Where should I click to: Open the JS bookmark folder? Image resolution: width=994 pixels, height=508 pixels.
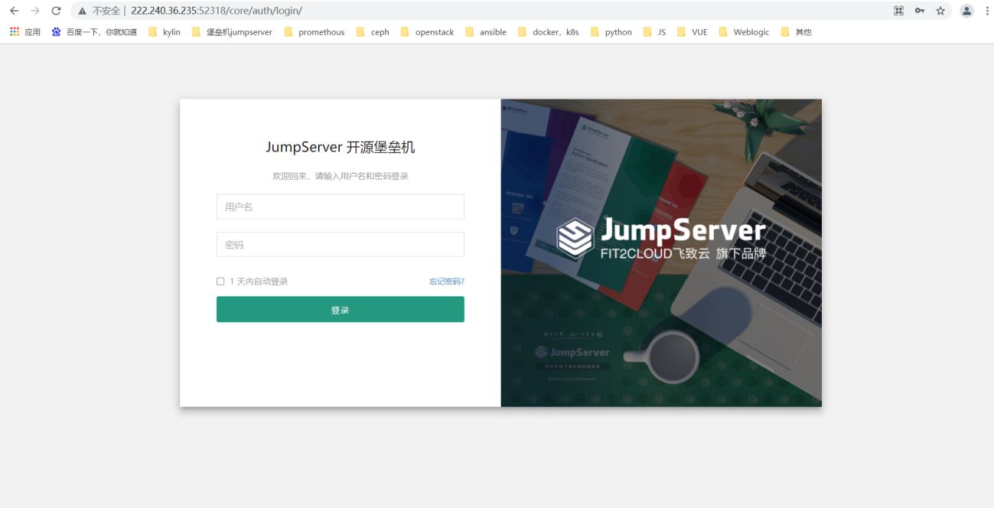[x=655, y=32]
